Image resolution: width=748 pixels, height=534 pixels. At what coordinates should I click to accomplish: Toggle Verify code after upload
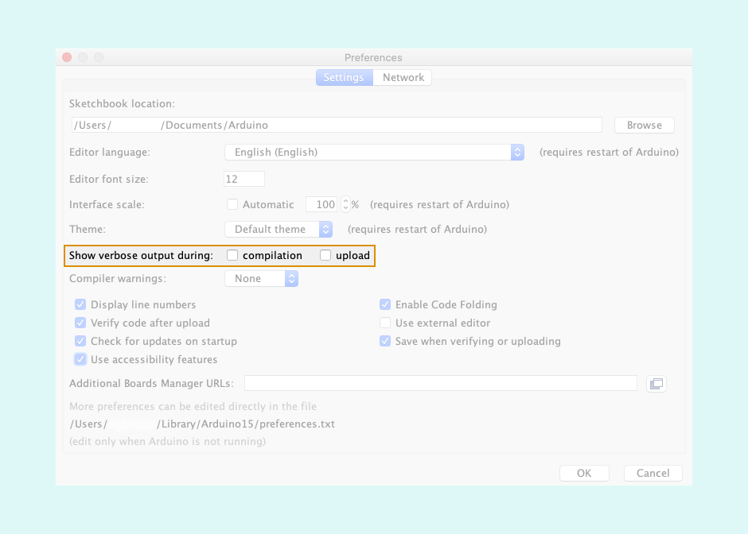pyautogui.click(x=80, y=323)
